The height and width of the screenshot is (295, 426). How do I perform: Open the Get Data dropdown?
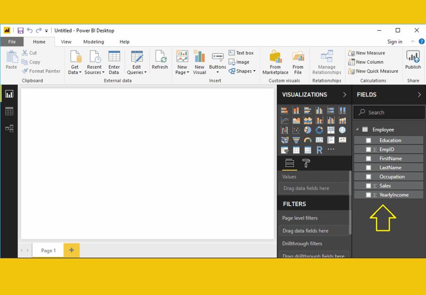pos(75,63)
